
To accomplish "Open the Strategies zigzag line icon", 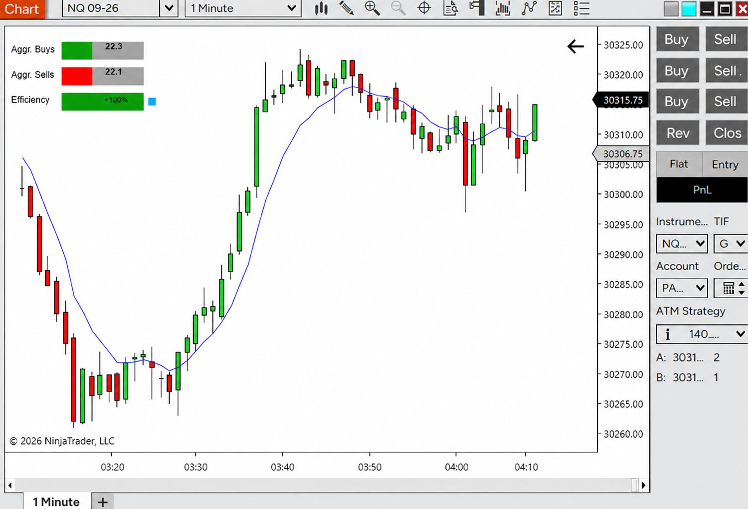I will [x=529, y=8].
